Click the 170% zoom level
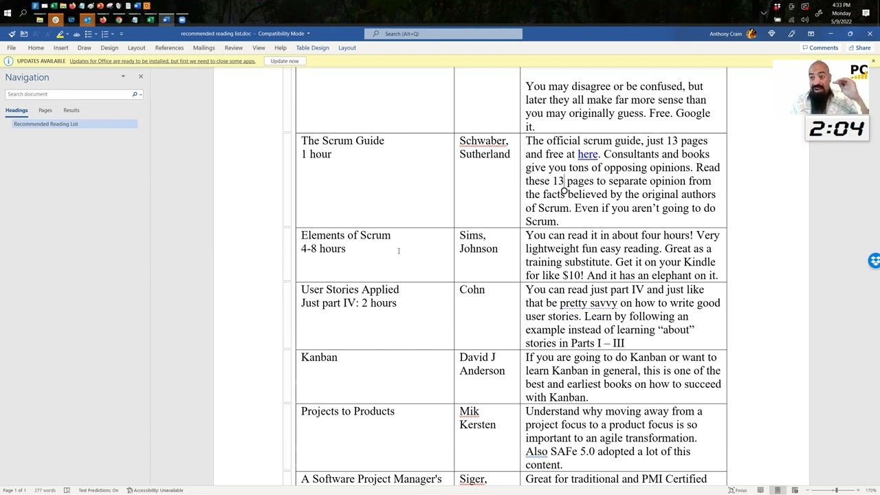 click(x=872, y=490)
